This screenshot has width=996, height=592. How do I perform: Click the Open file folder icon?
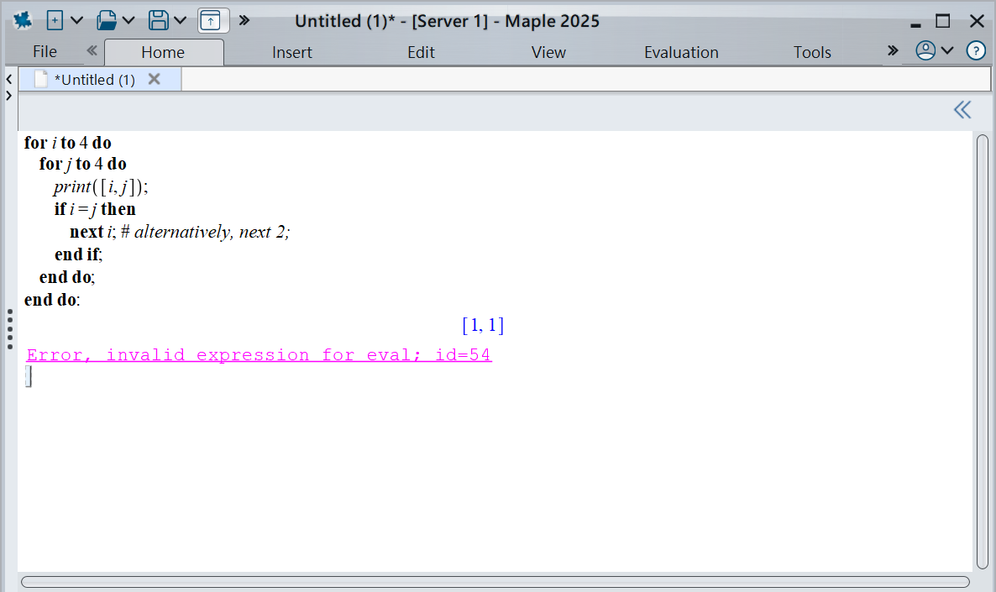[x=106, y=20]
